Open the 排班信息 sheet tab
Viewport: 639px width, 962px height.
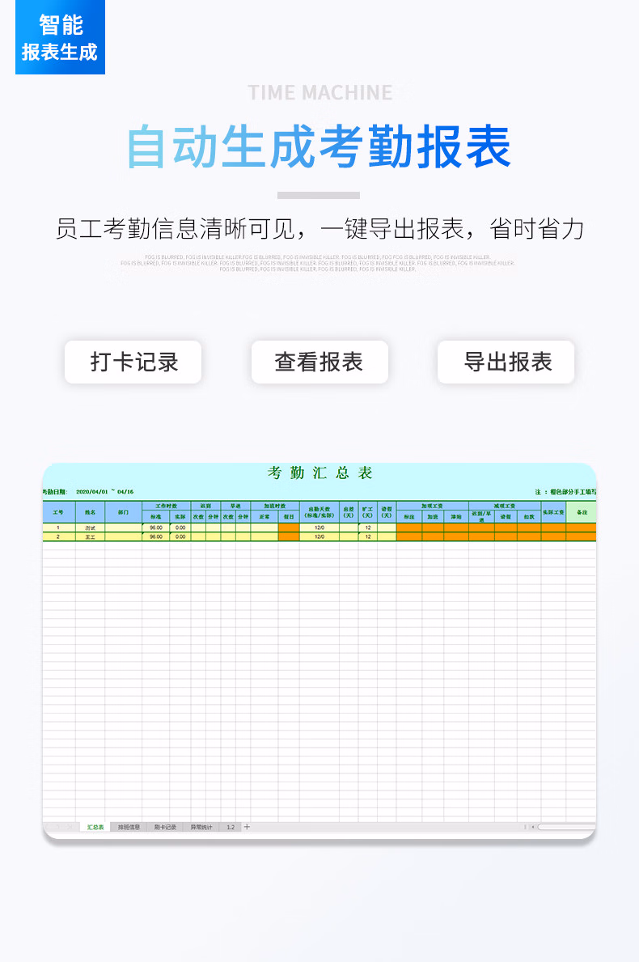129,827
